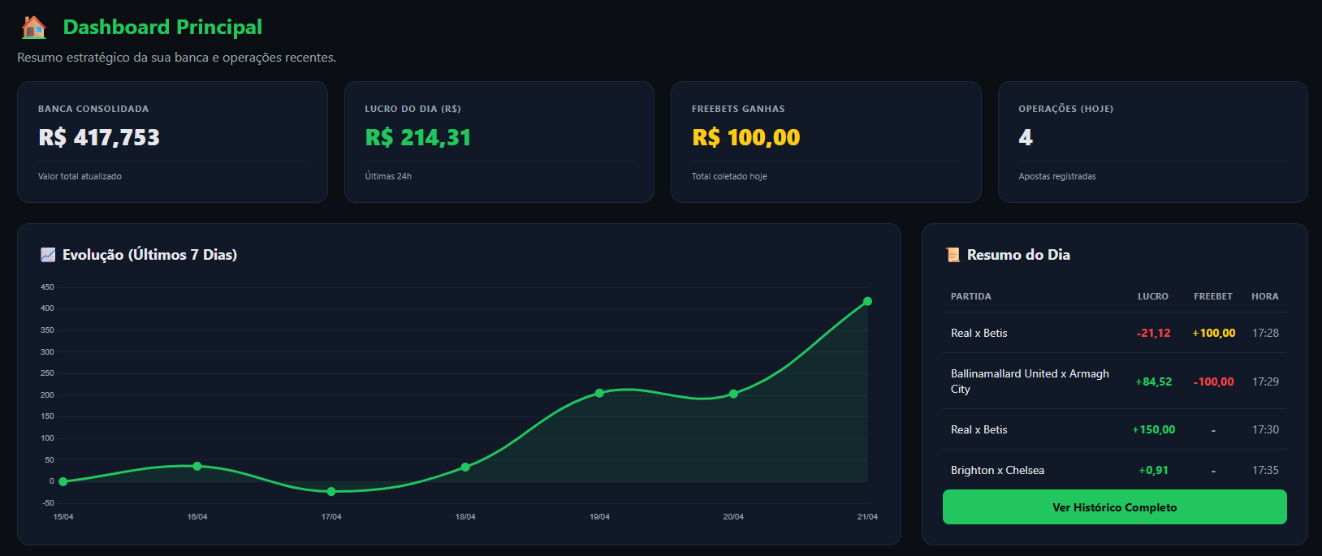Click the Hora column header
Viewport: 1322px width, 556px height.
coord(1265,296)
